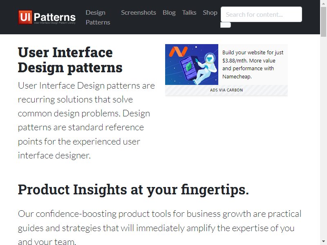
Task: Click the ADS VIA CARBON link
Action: [x=226, y=90]
